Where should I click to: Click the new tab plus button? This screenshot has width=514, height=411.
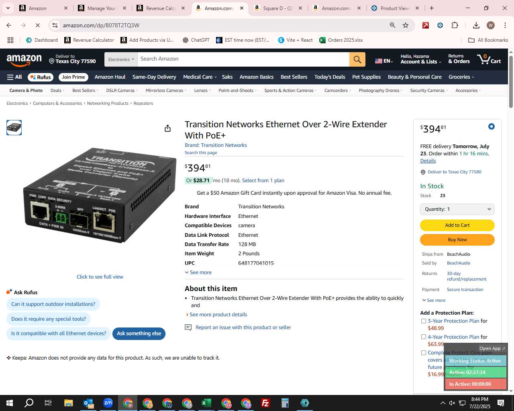click(432, 8)
